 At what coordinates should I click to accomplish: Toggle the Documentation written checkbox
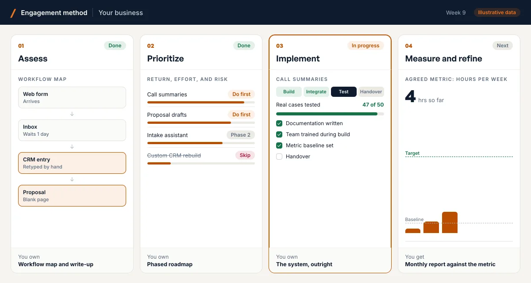279,123
